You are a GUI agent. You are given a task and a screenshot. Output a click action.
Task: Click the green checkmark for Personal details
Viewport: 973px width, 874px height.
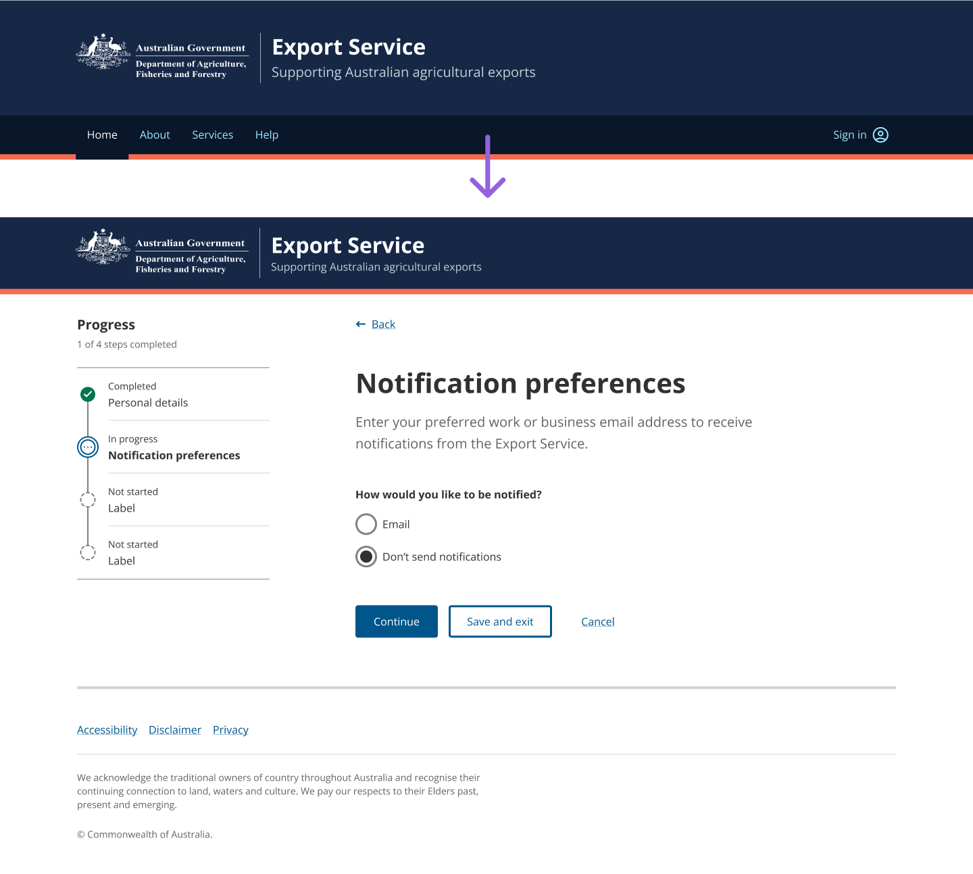point(88,394)
